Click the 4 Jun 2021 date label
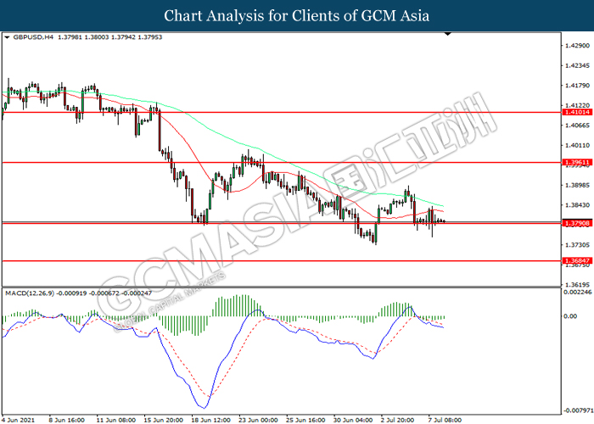Viewport: 594px width, 424px height. point(18,420)
